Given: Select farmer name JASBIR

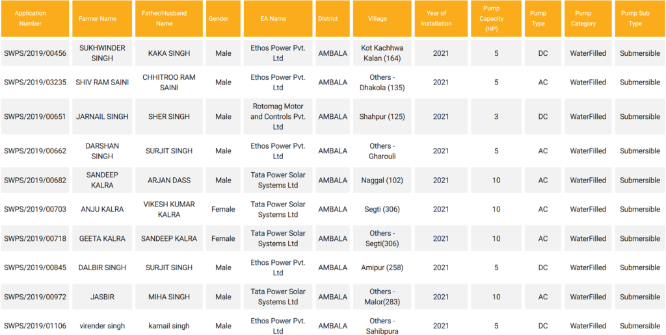Looking at the screenshot, I should click(102, 297).
